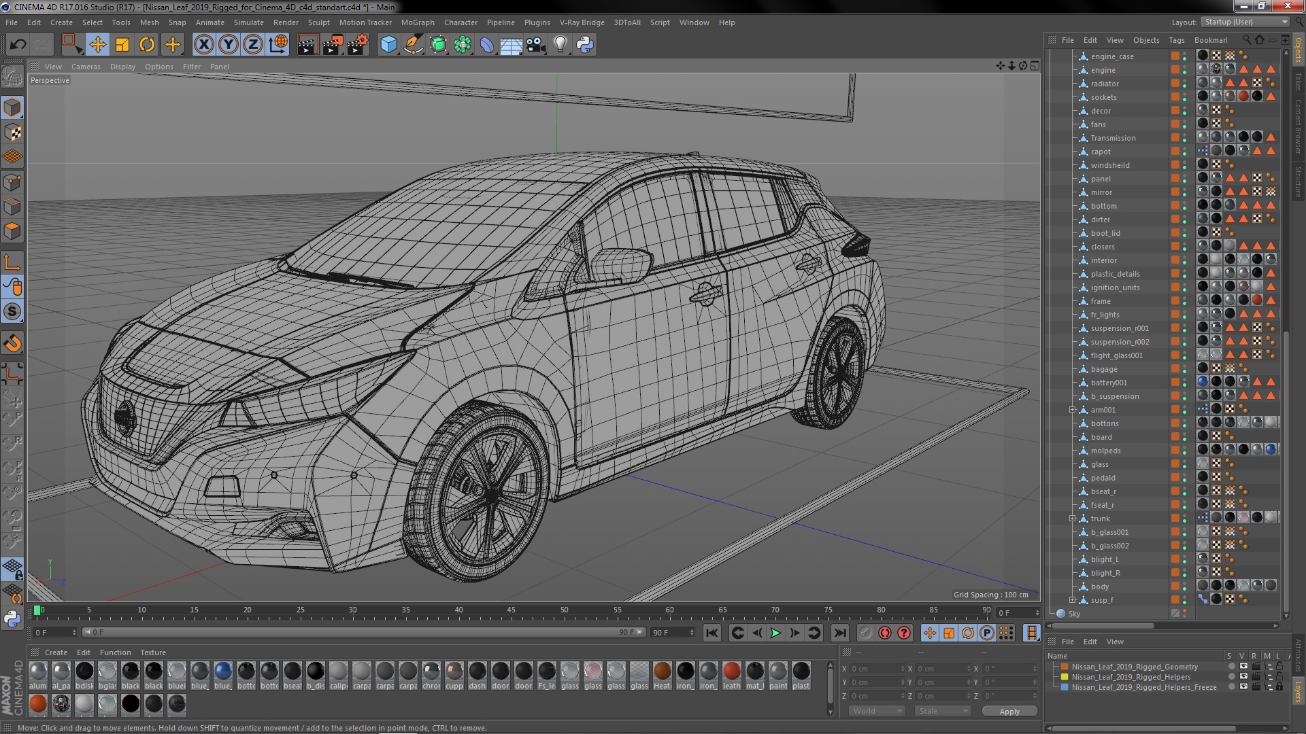Go to start of animation

coord(711,633)
